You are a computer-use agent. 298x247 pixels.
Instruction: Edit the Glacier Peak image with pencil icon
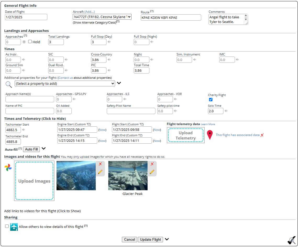point(152,172)
